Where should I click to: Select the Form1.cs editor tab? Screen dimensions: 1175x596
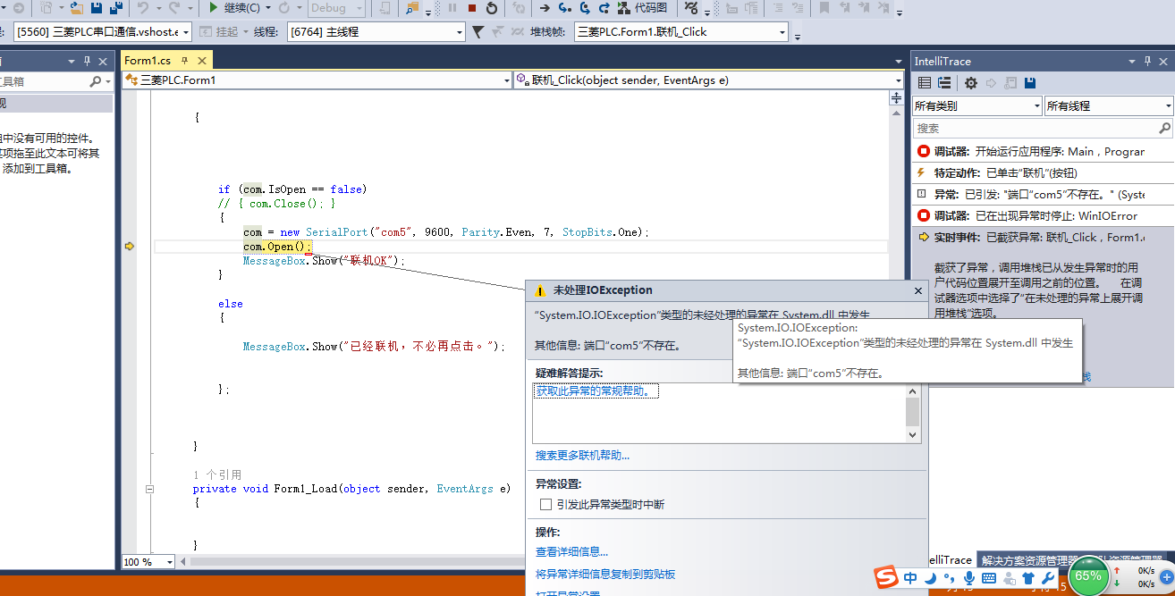click(x=148, y=61)
